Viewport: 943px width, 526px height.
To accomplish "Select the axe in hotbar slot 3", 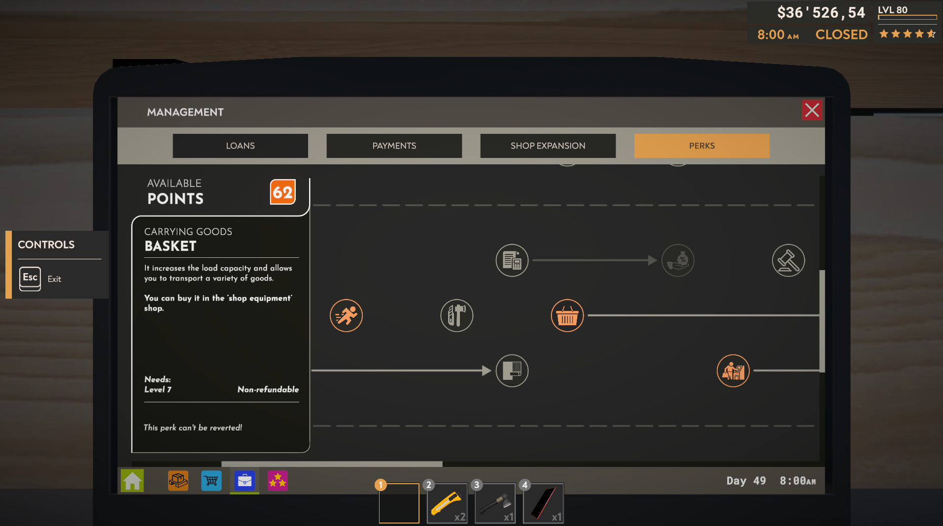I will [x=495, y=503].
